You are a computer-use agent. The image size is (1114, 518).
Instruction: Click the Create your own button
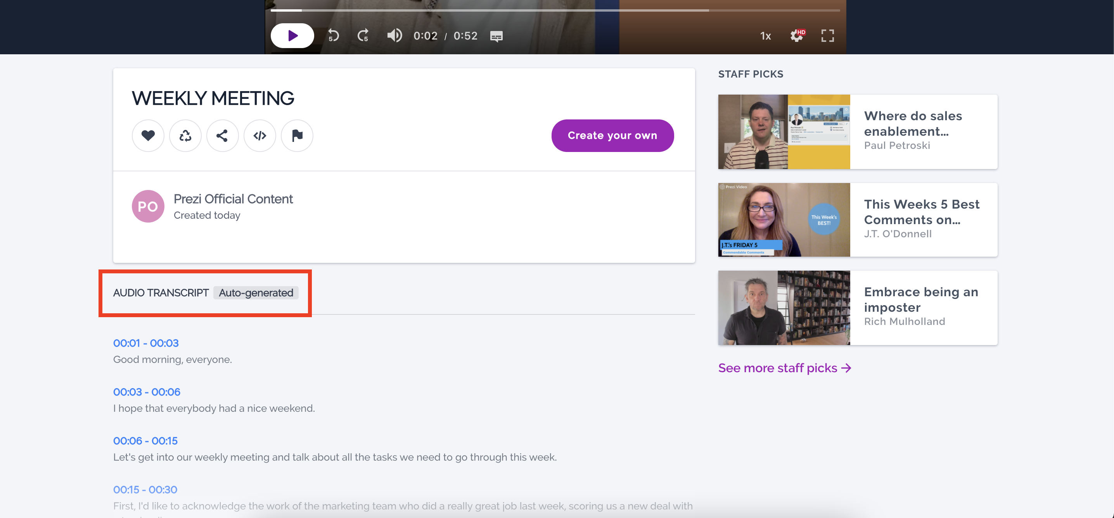point(612,136)
